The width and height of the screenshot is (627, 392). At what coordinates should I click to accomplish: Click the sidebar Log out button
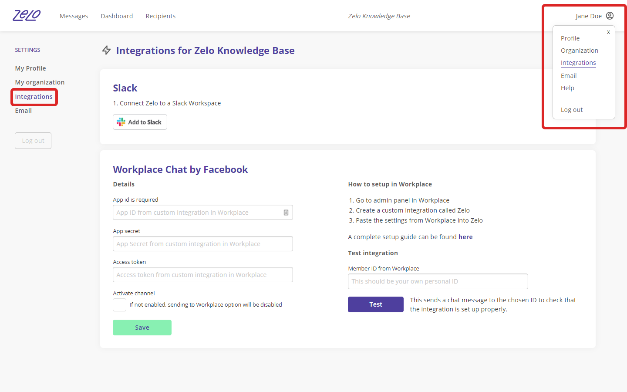[x=33, y=141]
